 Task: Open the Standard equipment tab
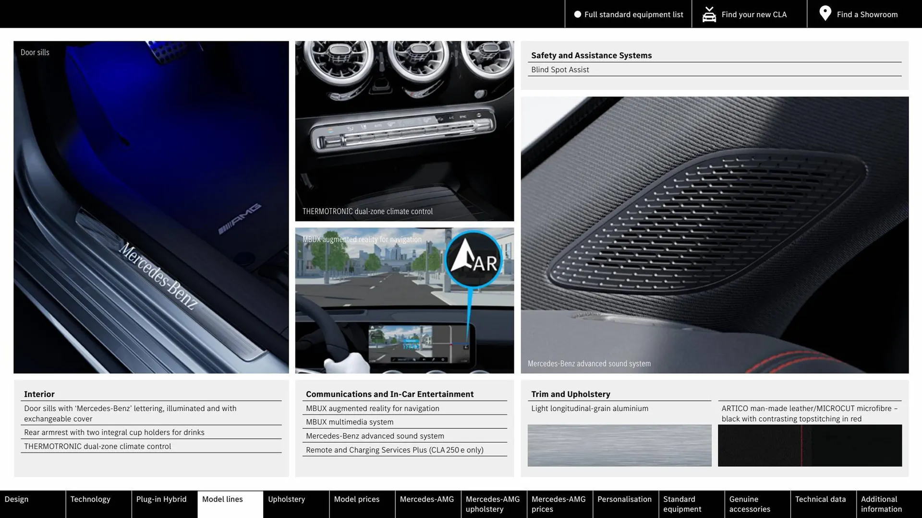click(682, 504)
